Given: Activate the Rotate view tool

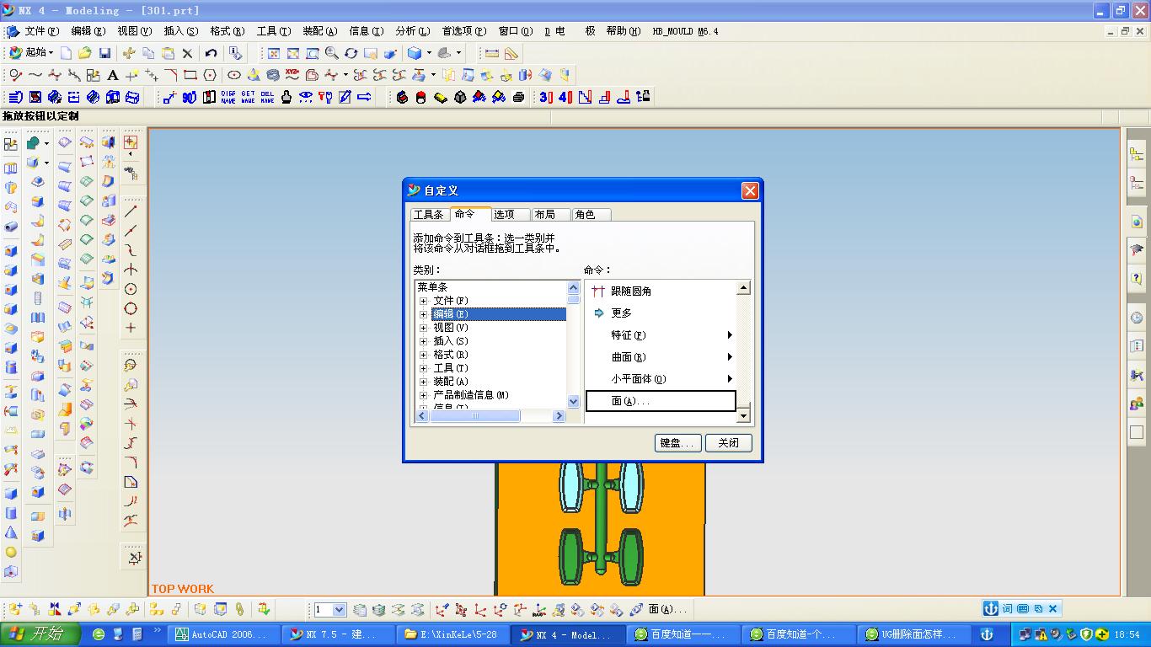Looking at the screenshot, I should [351, 53].
